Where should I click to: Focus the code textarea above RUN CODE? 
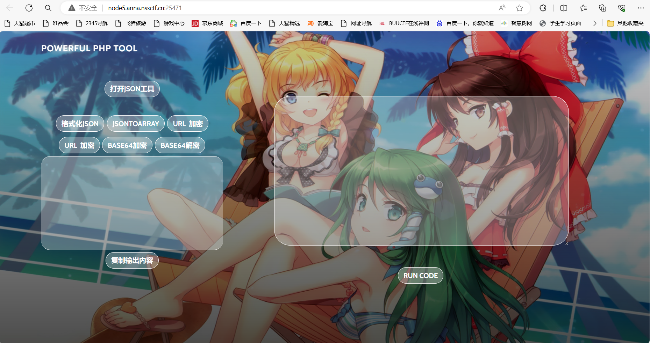[422, 171]
